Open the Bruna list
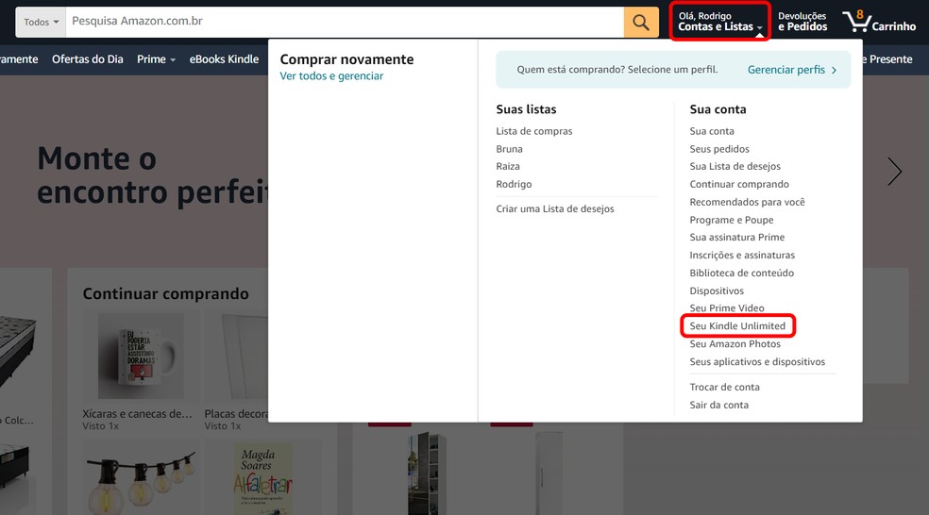The height and width of the screenshot is (515, 929). coord(509,149)
